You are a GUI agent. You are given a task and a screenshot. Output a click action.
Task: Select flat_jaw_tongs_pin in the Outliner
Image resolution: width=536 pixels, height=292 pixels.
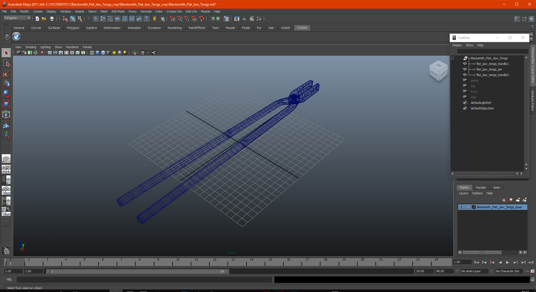[x=489, y=69]
